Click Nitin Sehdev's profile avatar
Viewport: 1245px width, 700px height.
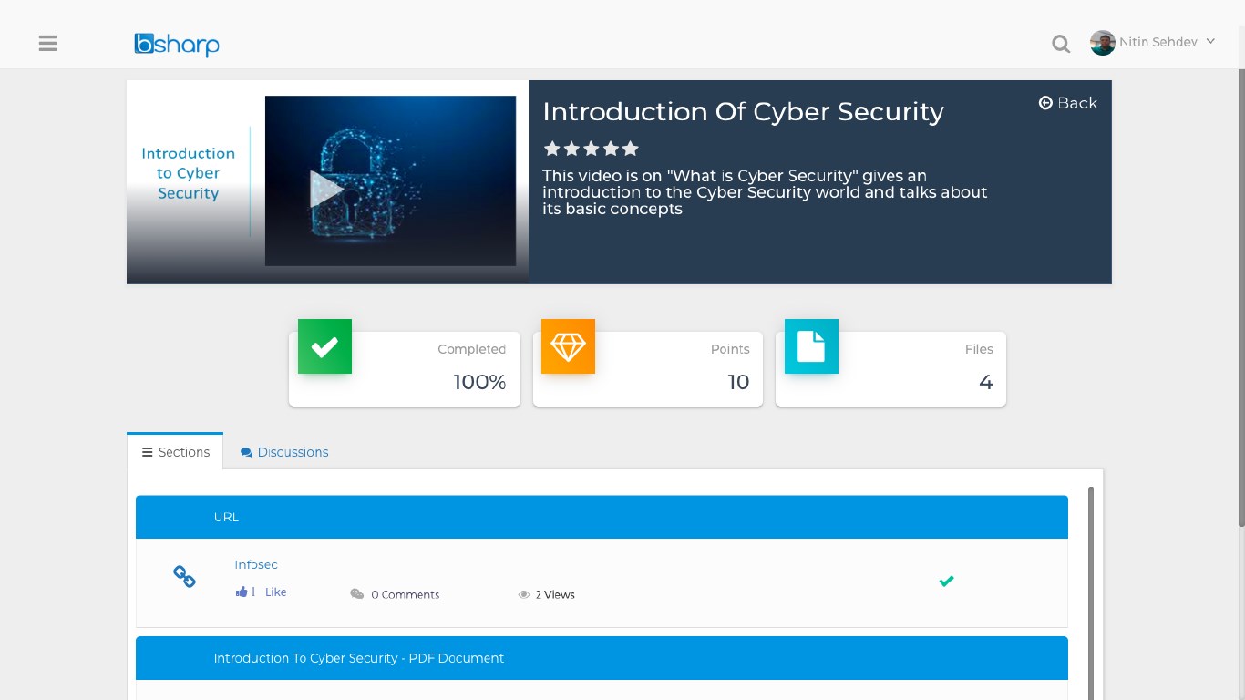pos(1103,43)
